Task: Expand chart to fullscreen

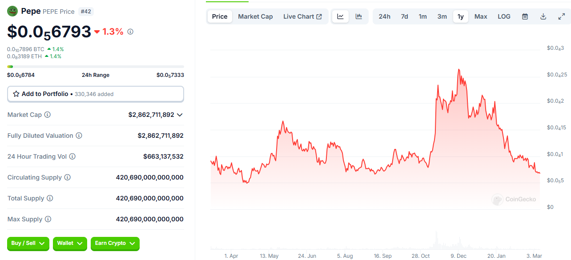Action: pyautogui.click(x=561, y=16)
